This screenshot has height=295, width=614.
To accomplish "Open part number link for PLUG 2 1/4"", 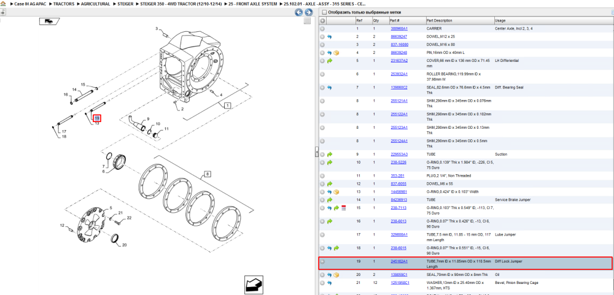I will point(397,175).
